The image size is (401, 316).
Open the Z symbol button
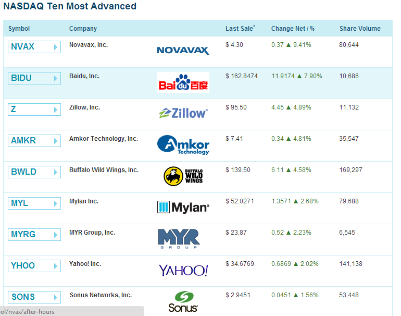34,110
